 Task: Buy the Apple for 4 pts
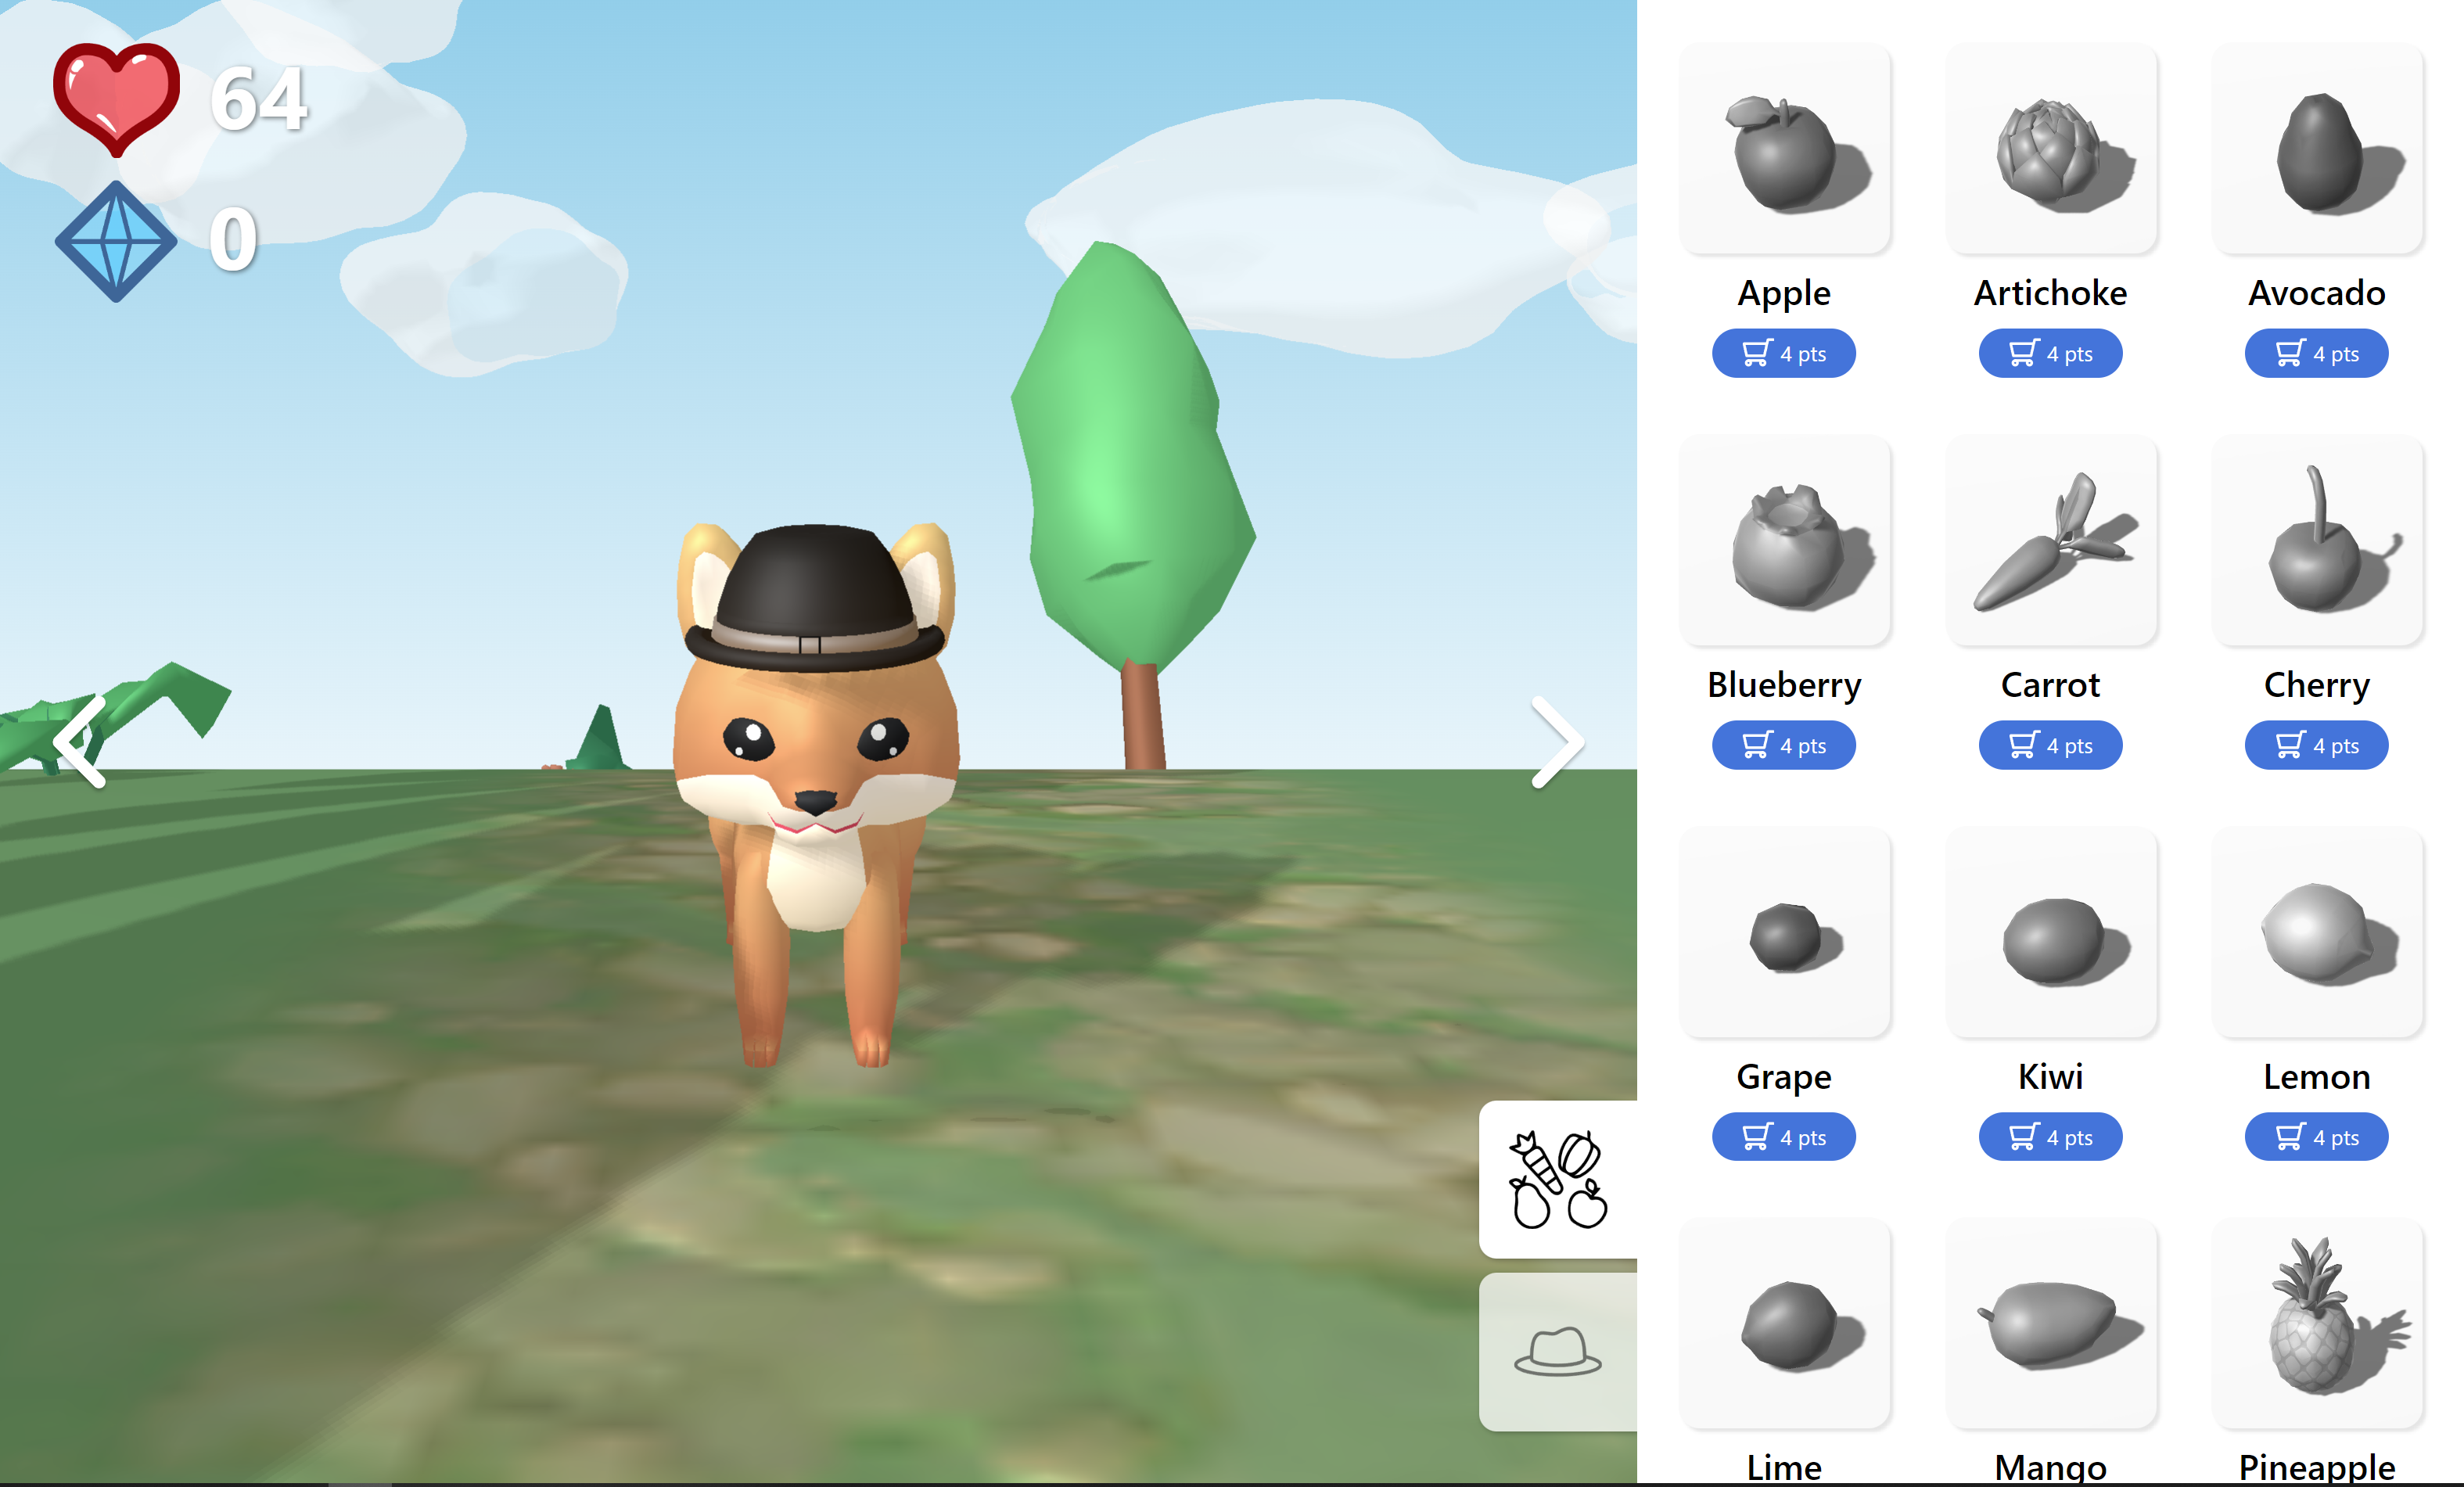pyautogui.click(x=1784, y=353)
